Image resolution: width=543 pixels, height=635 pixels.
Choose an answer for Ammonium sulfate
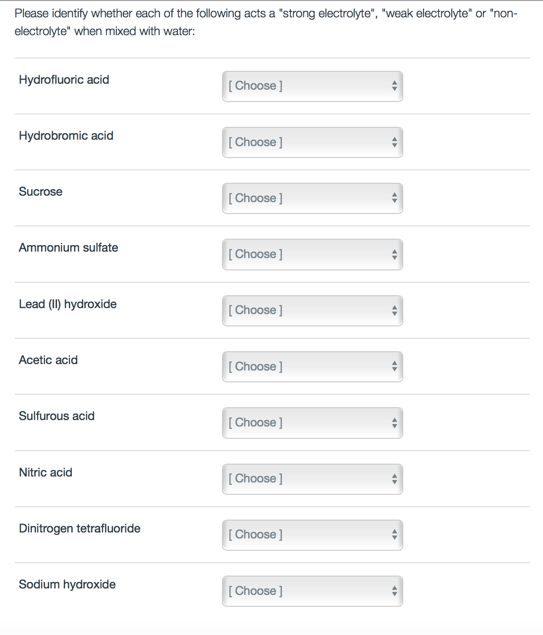click(312, 255)
